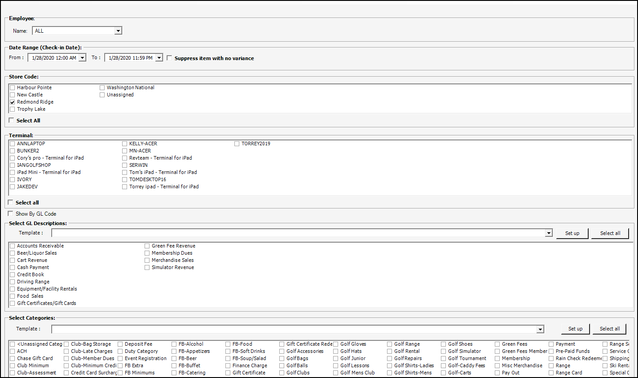
Task: Check the Washington National store
Action: click(102, 88)
